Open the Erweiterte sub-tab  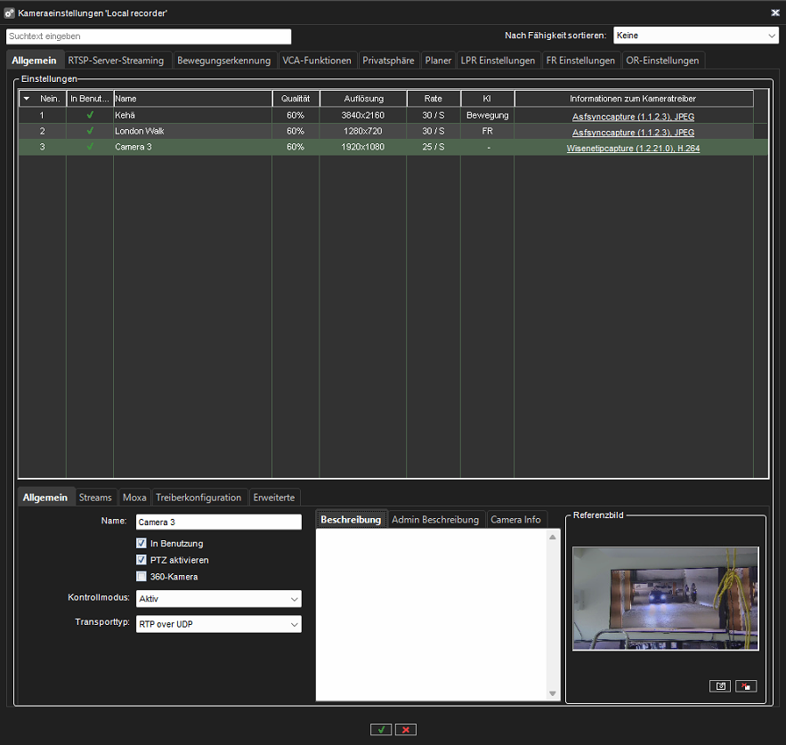273,498
